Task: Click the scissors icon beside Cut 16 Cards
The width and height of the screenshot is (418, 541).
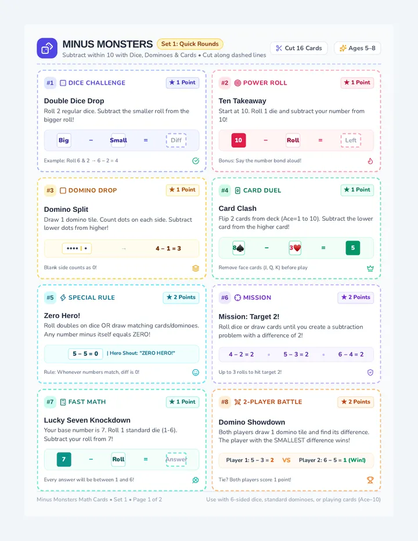Action: [279, 48]
